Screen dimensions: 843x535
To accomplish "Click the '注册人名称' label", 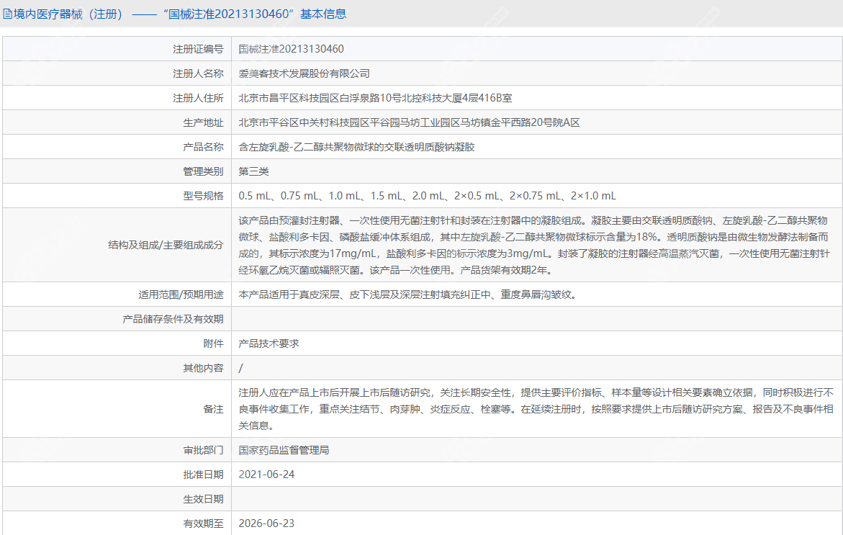I will point(198,73).
